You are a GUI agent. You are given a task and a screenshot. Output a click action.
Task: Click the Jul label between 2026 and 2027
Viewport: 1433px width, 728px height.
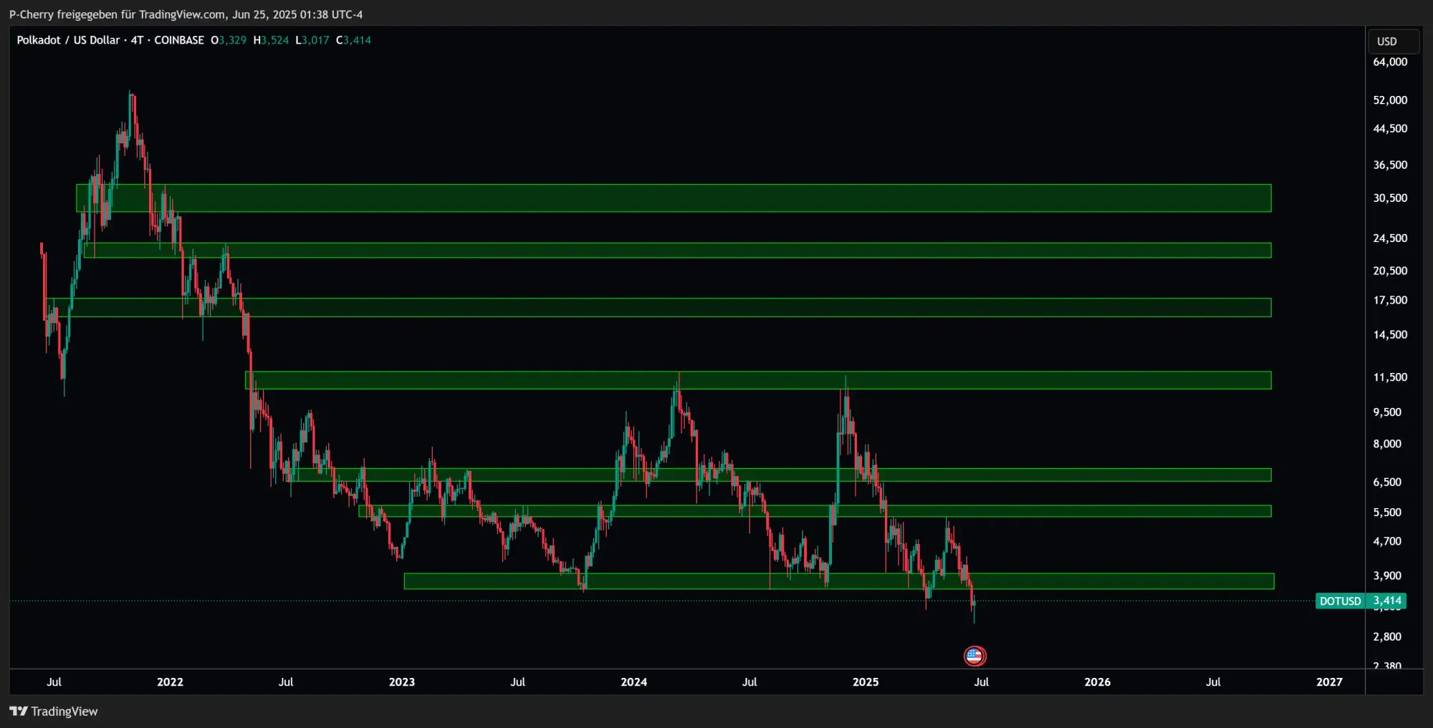1213,682
